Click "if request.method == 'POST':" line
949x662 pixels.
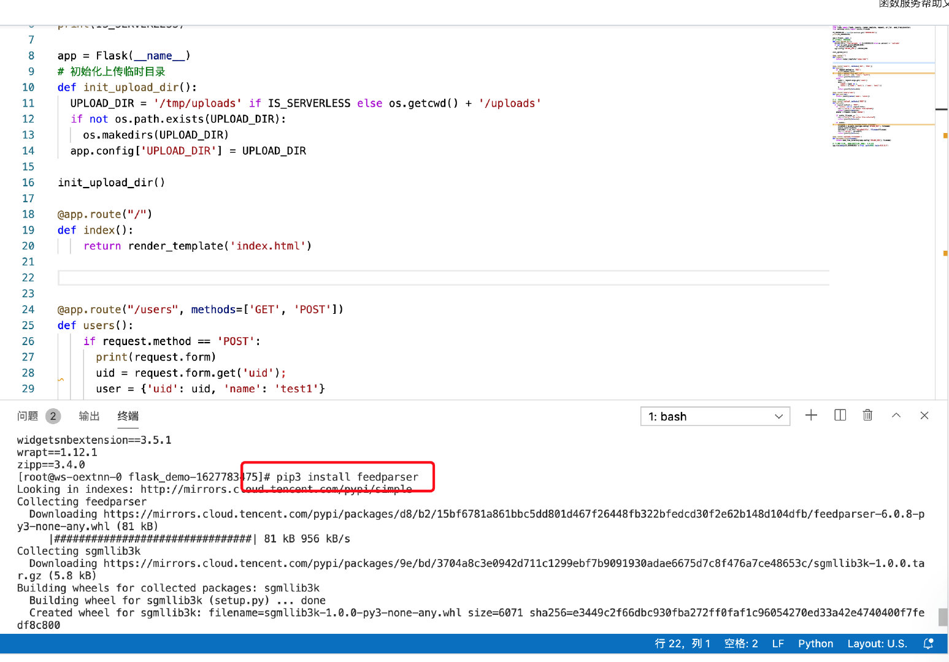point(172,341)
